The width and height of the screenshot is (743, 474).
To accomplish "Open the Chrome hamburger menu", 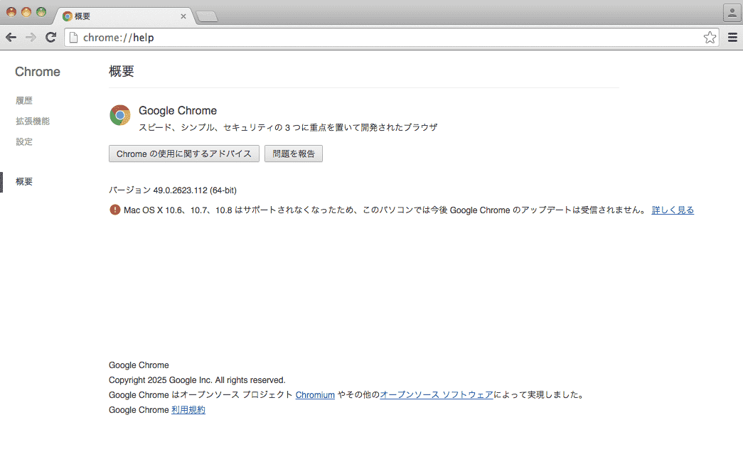I will pyautogui.click(x=732, y=38).
